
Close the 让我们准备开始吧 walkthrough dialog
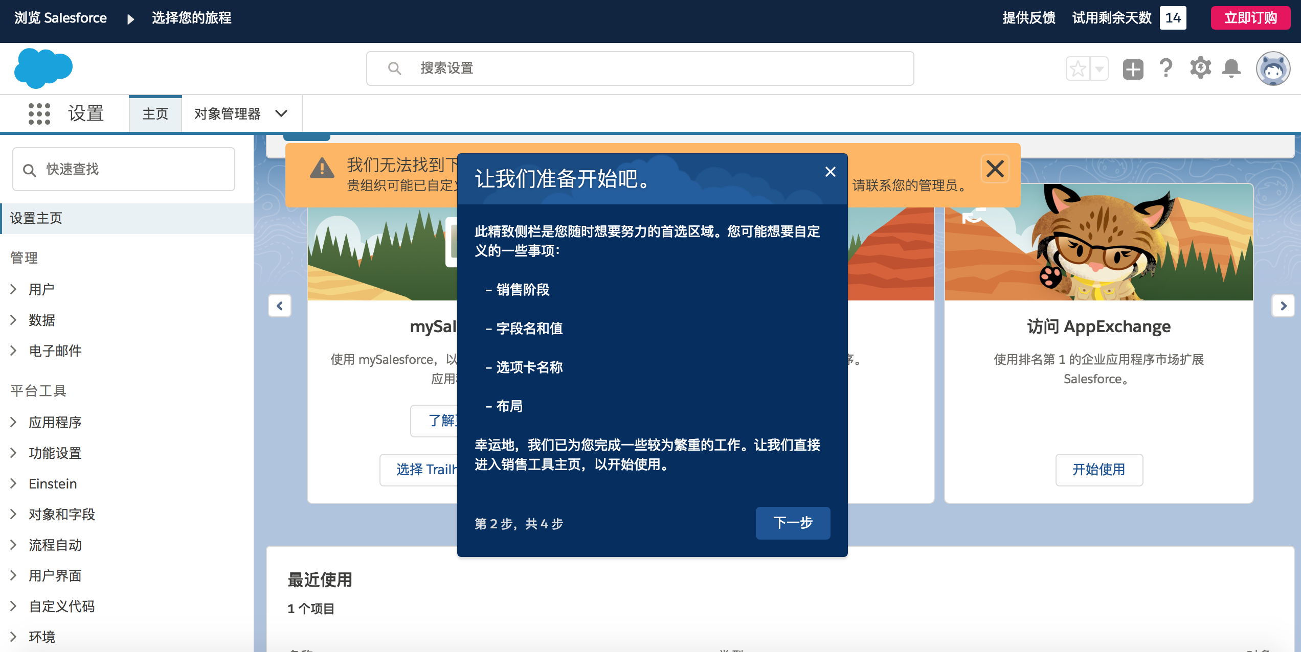point(830,172)
